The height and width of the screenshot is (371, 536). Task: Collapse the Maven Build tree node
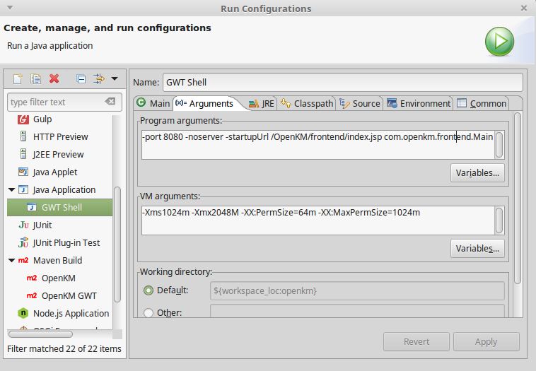click(x=12, y=261)
